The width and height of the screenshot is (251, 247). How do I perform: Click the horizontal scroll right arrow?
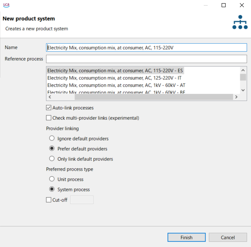(236, 97)
